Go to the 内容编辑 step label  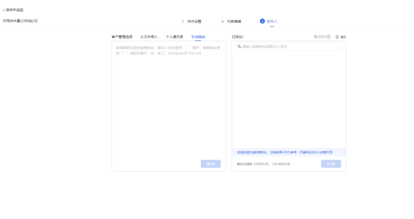coord(234,21)
